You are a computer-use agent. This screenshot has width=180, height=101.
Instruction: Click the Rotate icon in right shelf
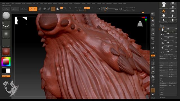(153, 77)
